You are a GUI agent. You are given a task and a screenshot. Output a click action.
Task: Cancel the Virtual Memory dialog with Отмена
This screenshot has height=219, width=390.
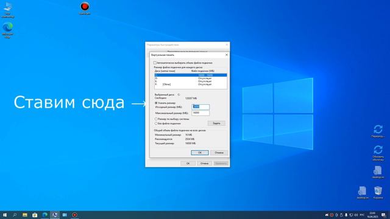pyautogui.click(x=219, y=153)
